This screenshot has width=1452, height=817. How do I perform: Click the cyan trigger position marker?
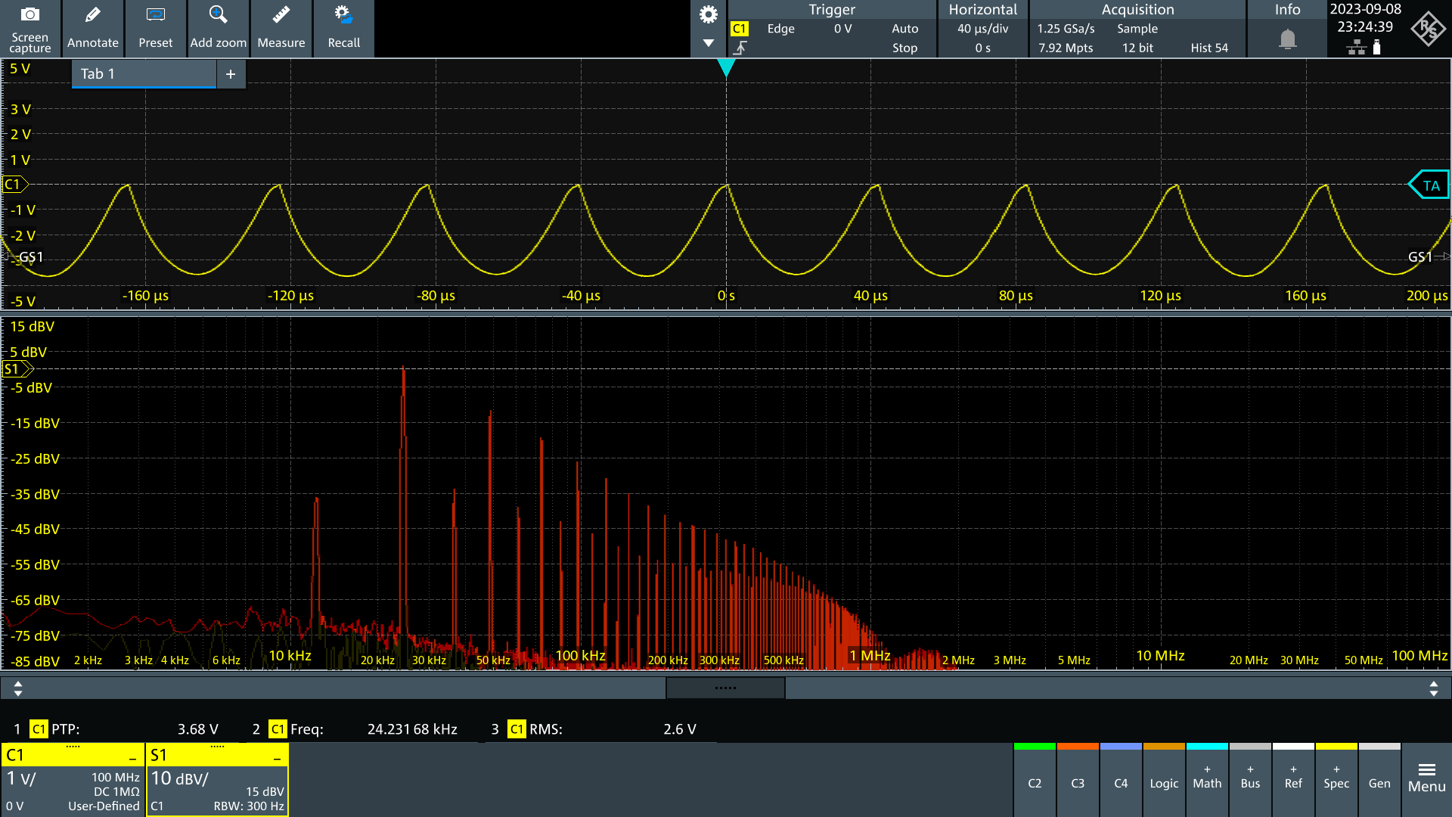pyautogui.click(x=726, y=68)
